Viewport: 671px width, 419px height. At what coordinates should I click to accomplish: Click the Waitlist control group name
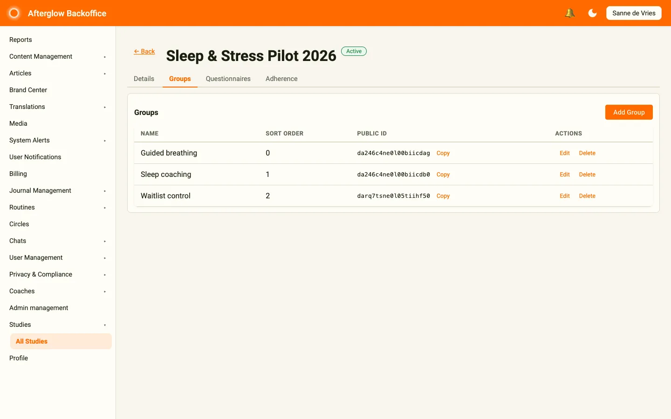point(165,196)
